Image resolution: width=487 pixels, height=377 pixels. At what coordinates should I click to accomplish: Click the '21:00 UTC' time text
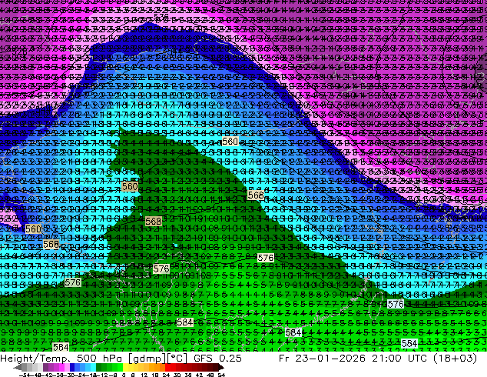coord(401,359)
